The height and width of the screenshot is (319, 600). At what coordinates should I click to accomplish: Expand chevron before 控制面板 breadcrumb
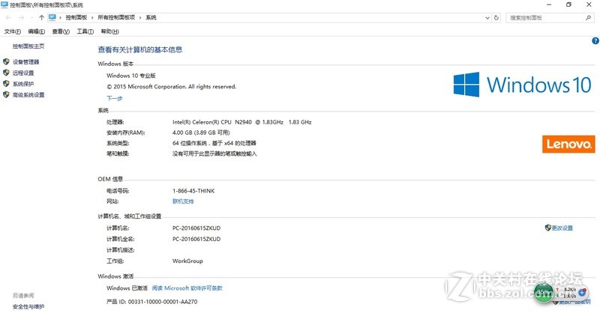[x=61, y=17]
